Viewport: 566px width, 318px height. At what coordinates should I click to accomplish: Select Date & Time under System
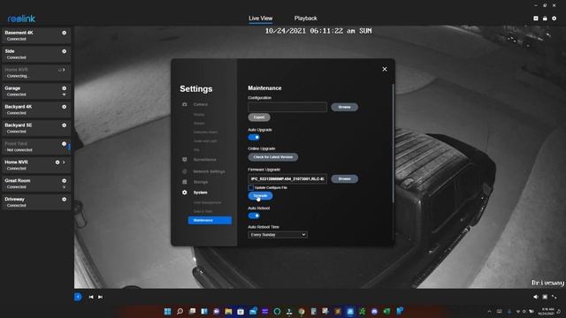(x=203, y=211)
